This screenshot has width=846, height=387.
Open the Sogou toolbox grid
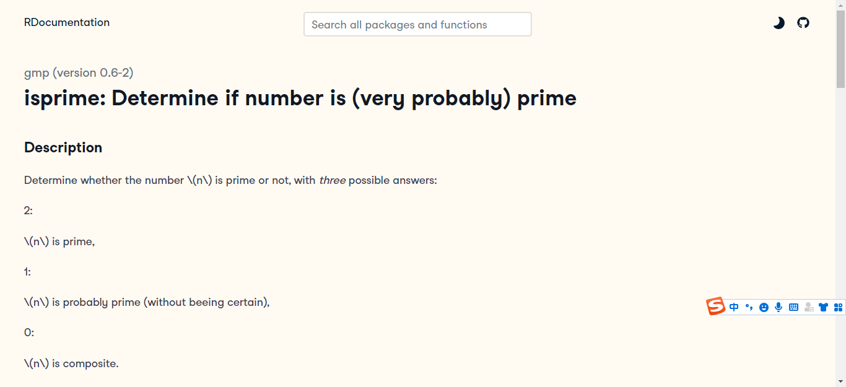point(838,307)
